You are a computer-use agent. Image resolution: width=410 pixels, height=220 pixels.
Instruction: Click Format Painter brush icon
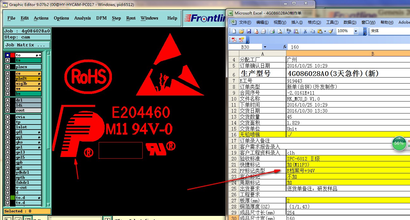tap(331, 31)
